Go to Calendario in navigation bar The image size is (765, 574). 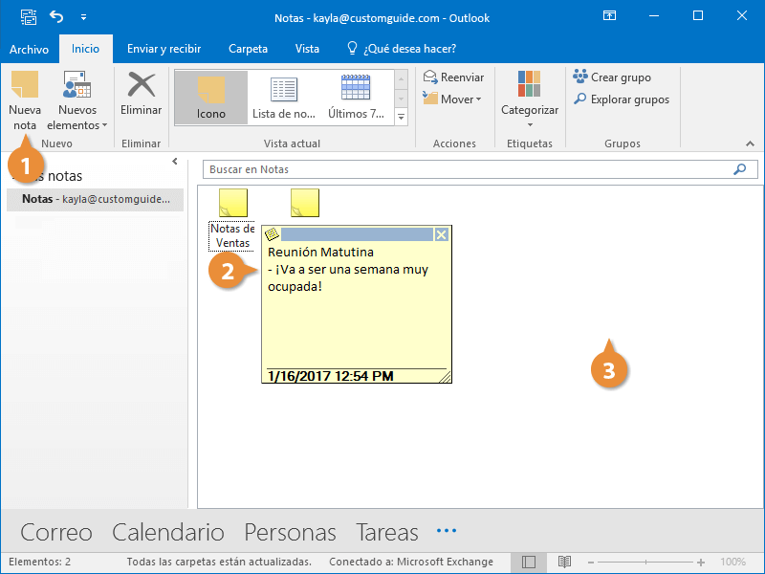167,532
